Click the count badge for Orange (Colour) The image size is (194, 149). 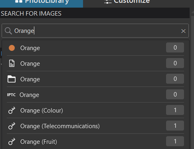pyautogui.click(x=175, y=110)
